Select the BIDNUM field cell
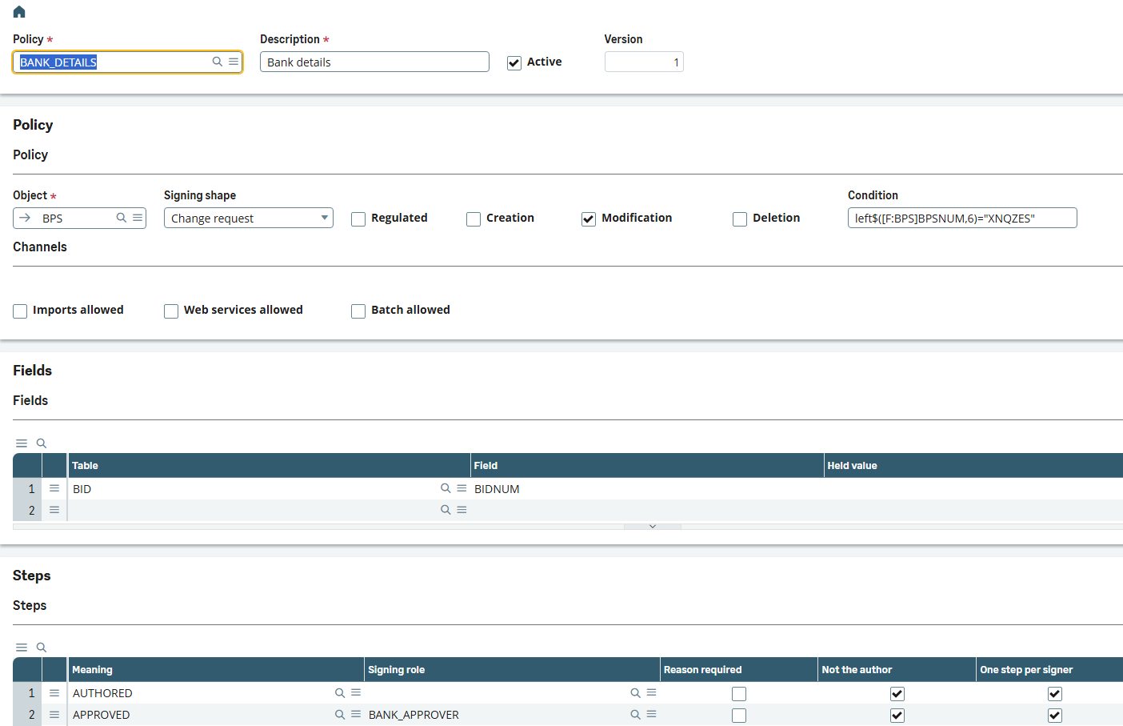Image resolution: width=1123 pixels, height=726 pixels. (647, 488)
